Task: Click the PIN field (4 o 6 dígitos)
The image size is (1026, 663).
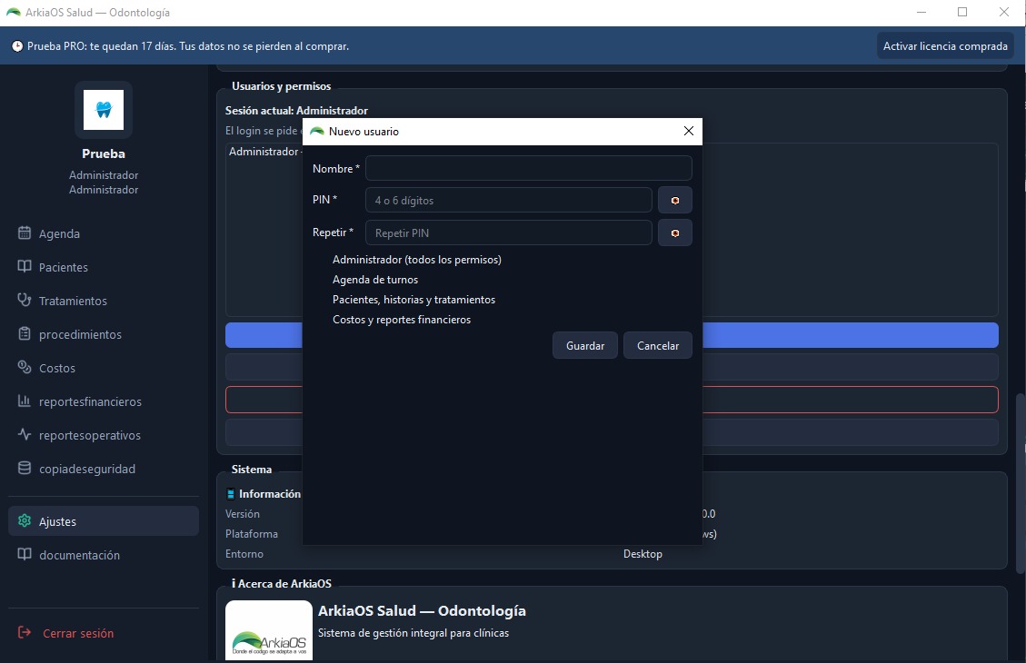Action: [x=508, y=200]
